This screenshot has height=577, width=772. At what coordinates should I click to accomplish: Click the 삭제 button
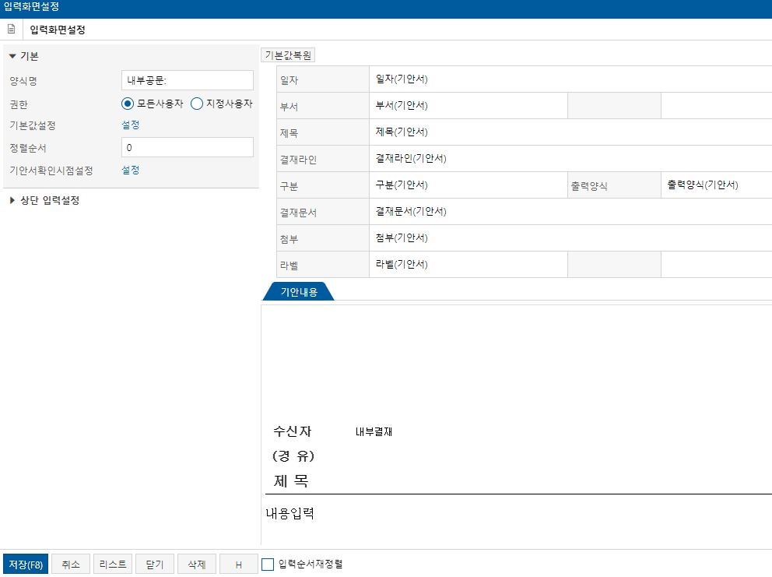coord(196,565)
